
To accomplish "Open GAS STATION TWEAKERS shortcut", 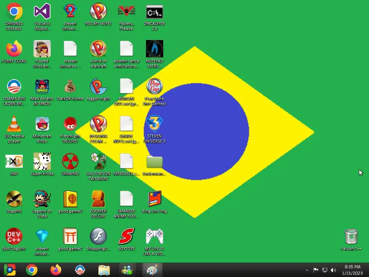I will [98, 161].
